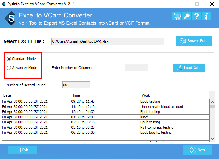Click the table scrollbar up arrow

pos(212,102)
